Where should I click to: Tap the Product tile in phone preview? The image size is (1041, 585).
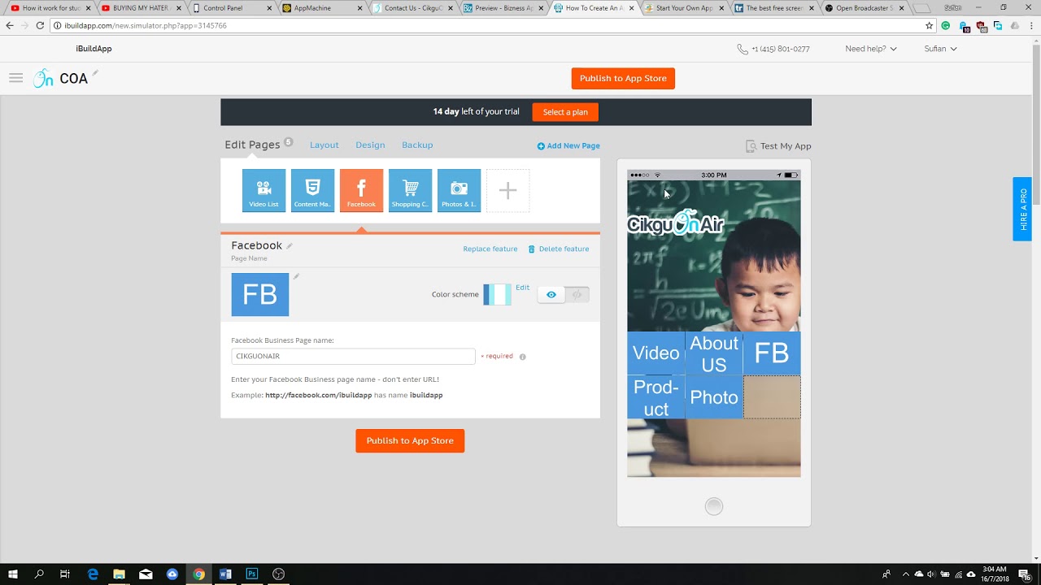(x=656, y=397)
